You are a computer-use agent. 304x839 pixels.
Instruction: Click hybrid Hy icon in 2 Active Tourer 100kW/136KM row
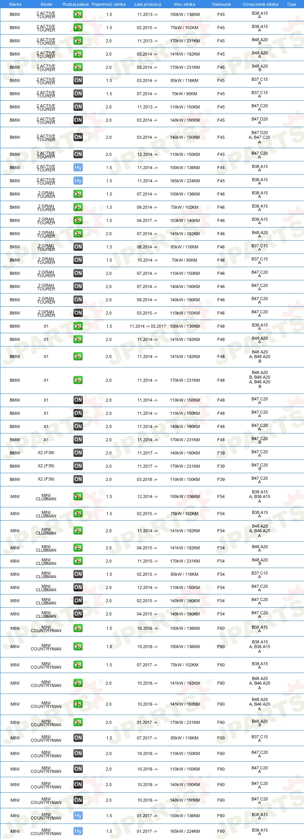(x=78, y=168)
